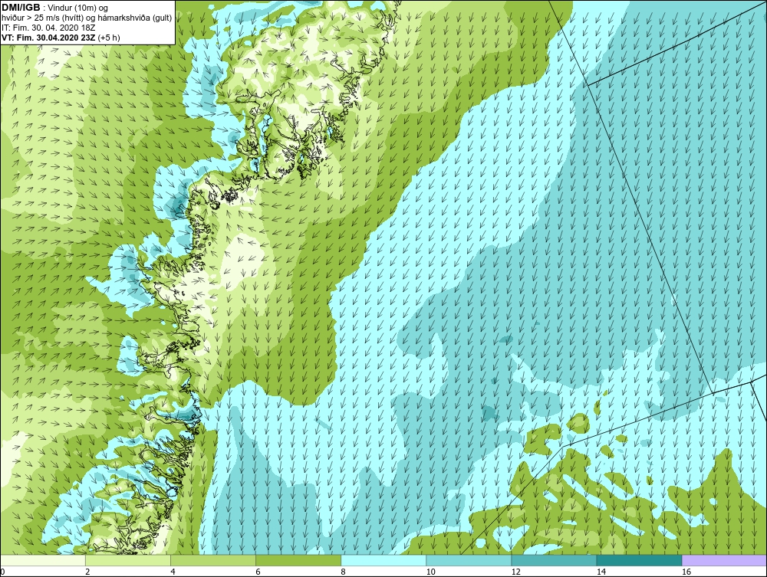
Task: Click the legend value '4'
Action: coord(173,572)
